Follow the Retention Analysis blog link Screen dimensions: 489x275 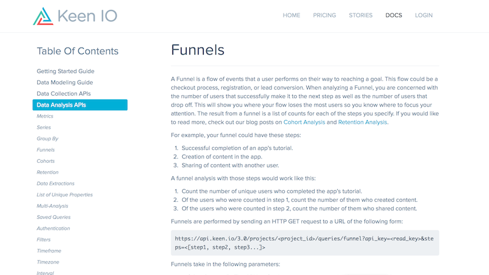click(x=362, y=123)
